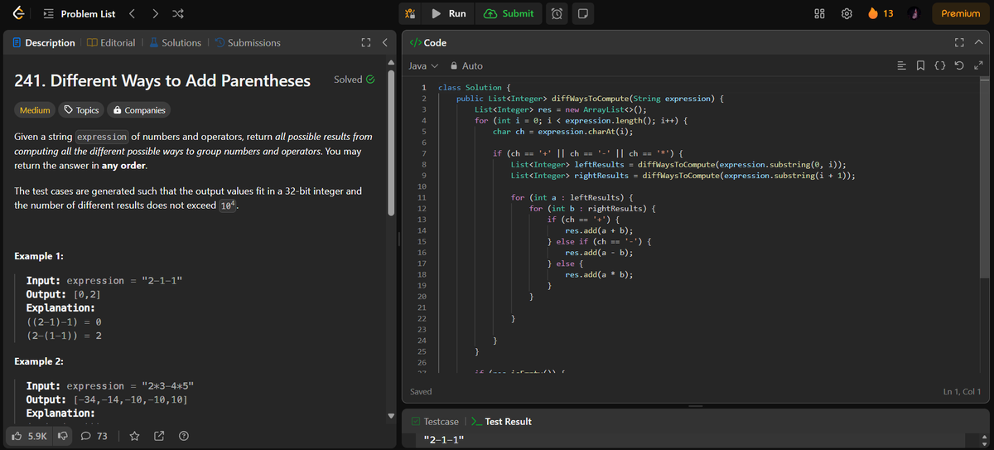Switch to the Testcase tab
This screenshot has height=450, width=994.
click(435, 422)
